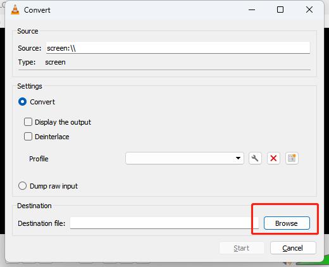Open the Profile combo box

click(x=185, y=158)
